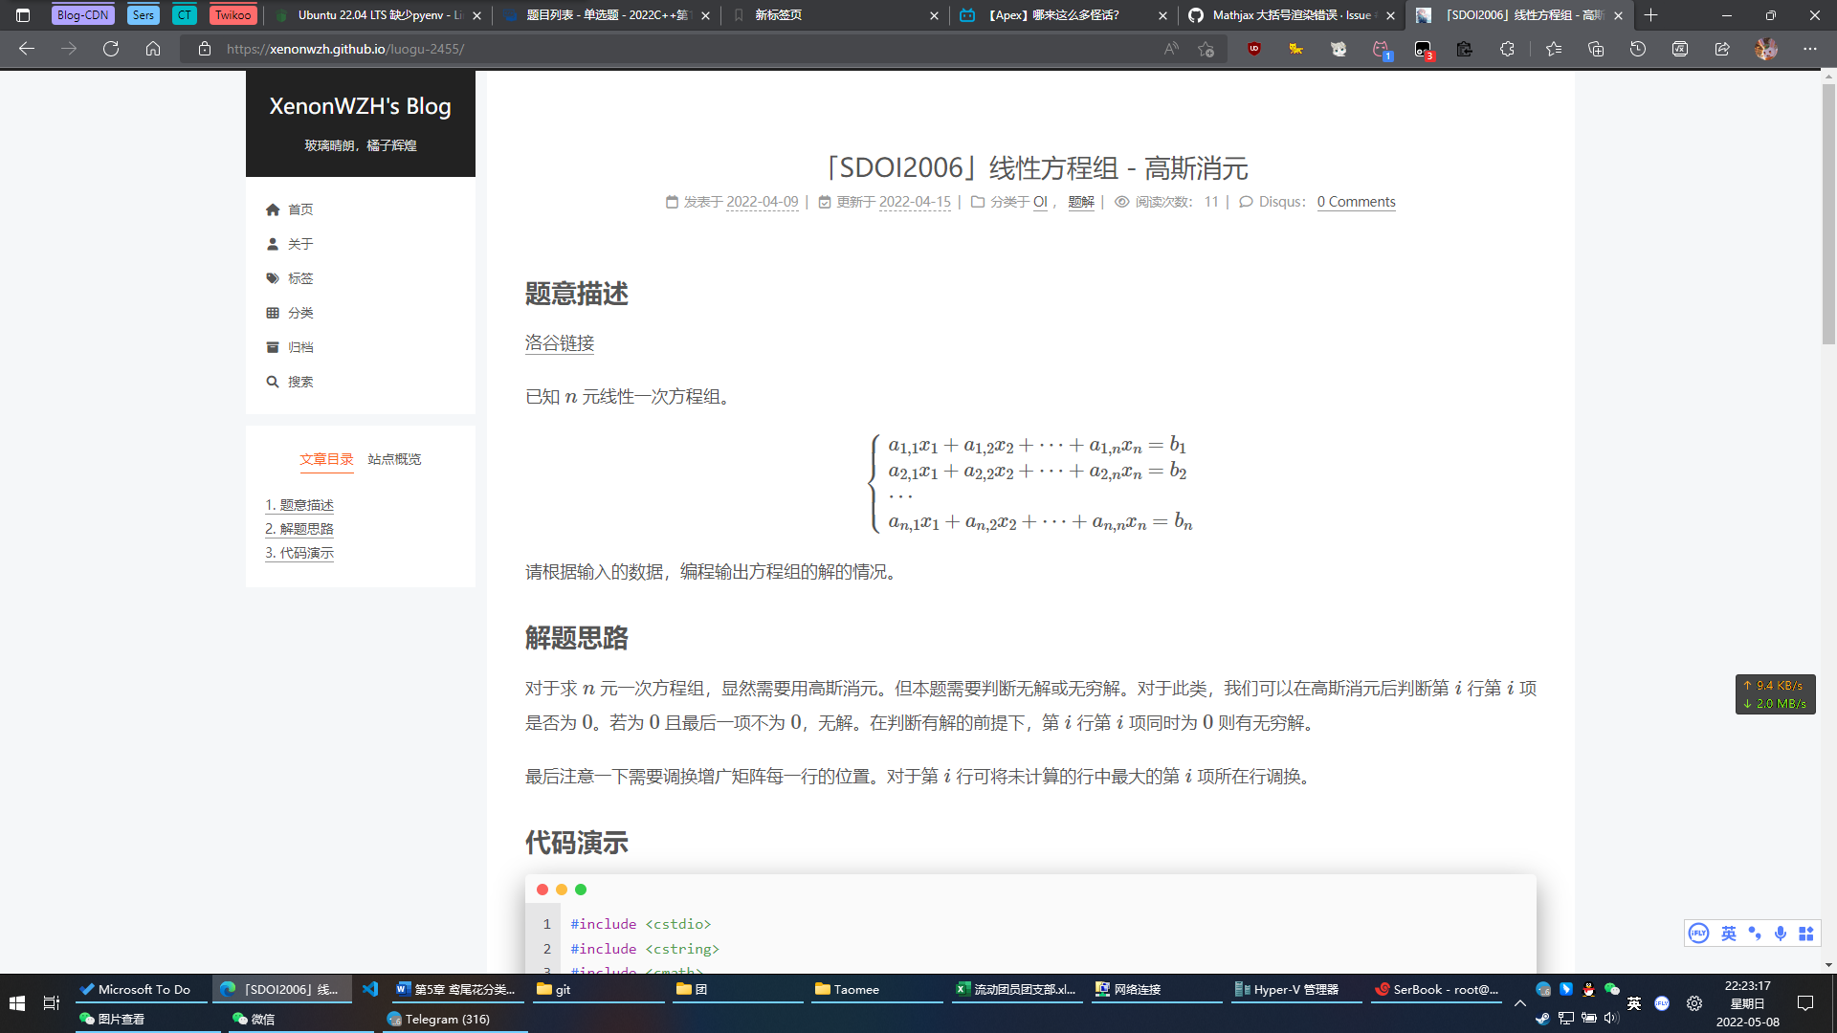Open the Edge three-dot settings menu

(1808, 48)
